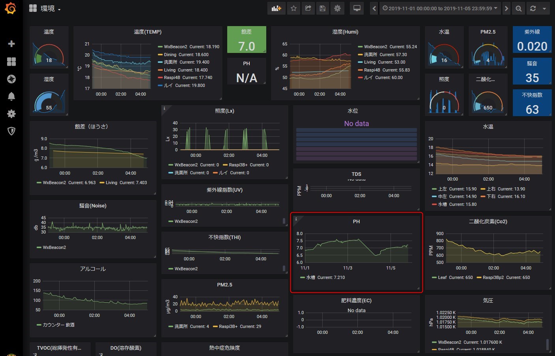Open Explore compass icon in sidebar
555x356 pixels.
pyautogui.click(x=11, y=79)
